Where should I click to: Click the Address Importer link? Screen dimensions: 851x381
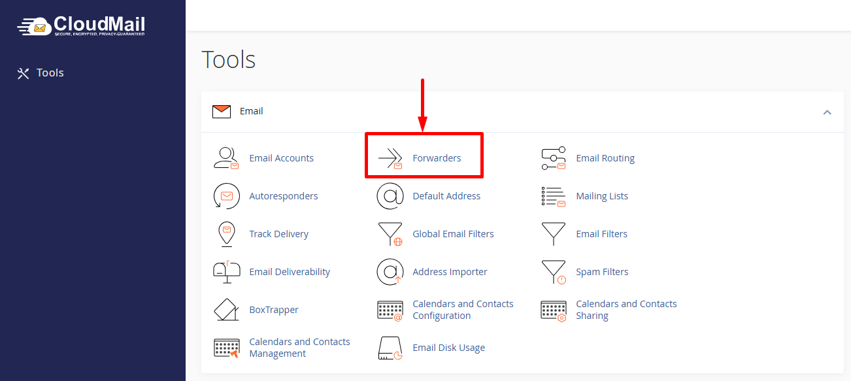(x=450, y=272)
